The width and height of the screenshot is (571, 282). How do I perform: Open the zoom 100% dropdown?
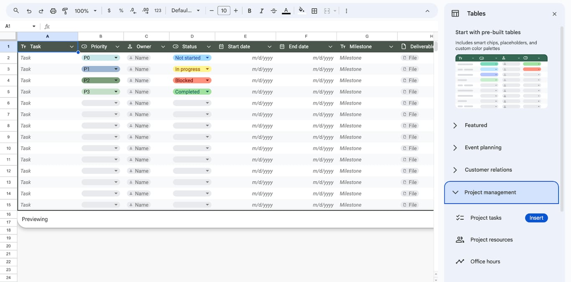pos(86,11)
